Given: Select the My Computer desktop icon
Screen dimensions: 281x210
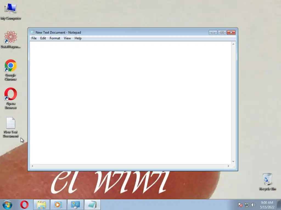Looking at the screenshot, I should [11, 11].
